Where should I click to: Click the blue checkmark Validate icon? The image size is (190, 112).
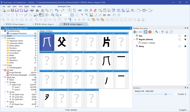point(113,10)
